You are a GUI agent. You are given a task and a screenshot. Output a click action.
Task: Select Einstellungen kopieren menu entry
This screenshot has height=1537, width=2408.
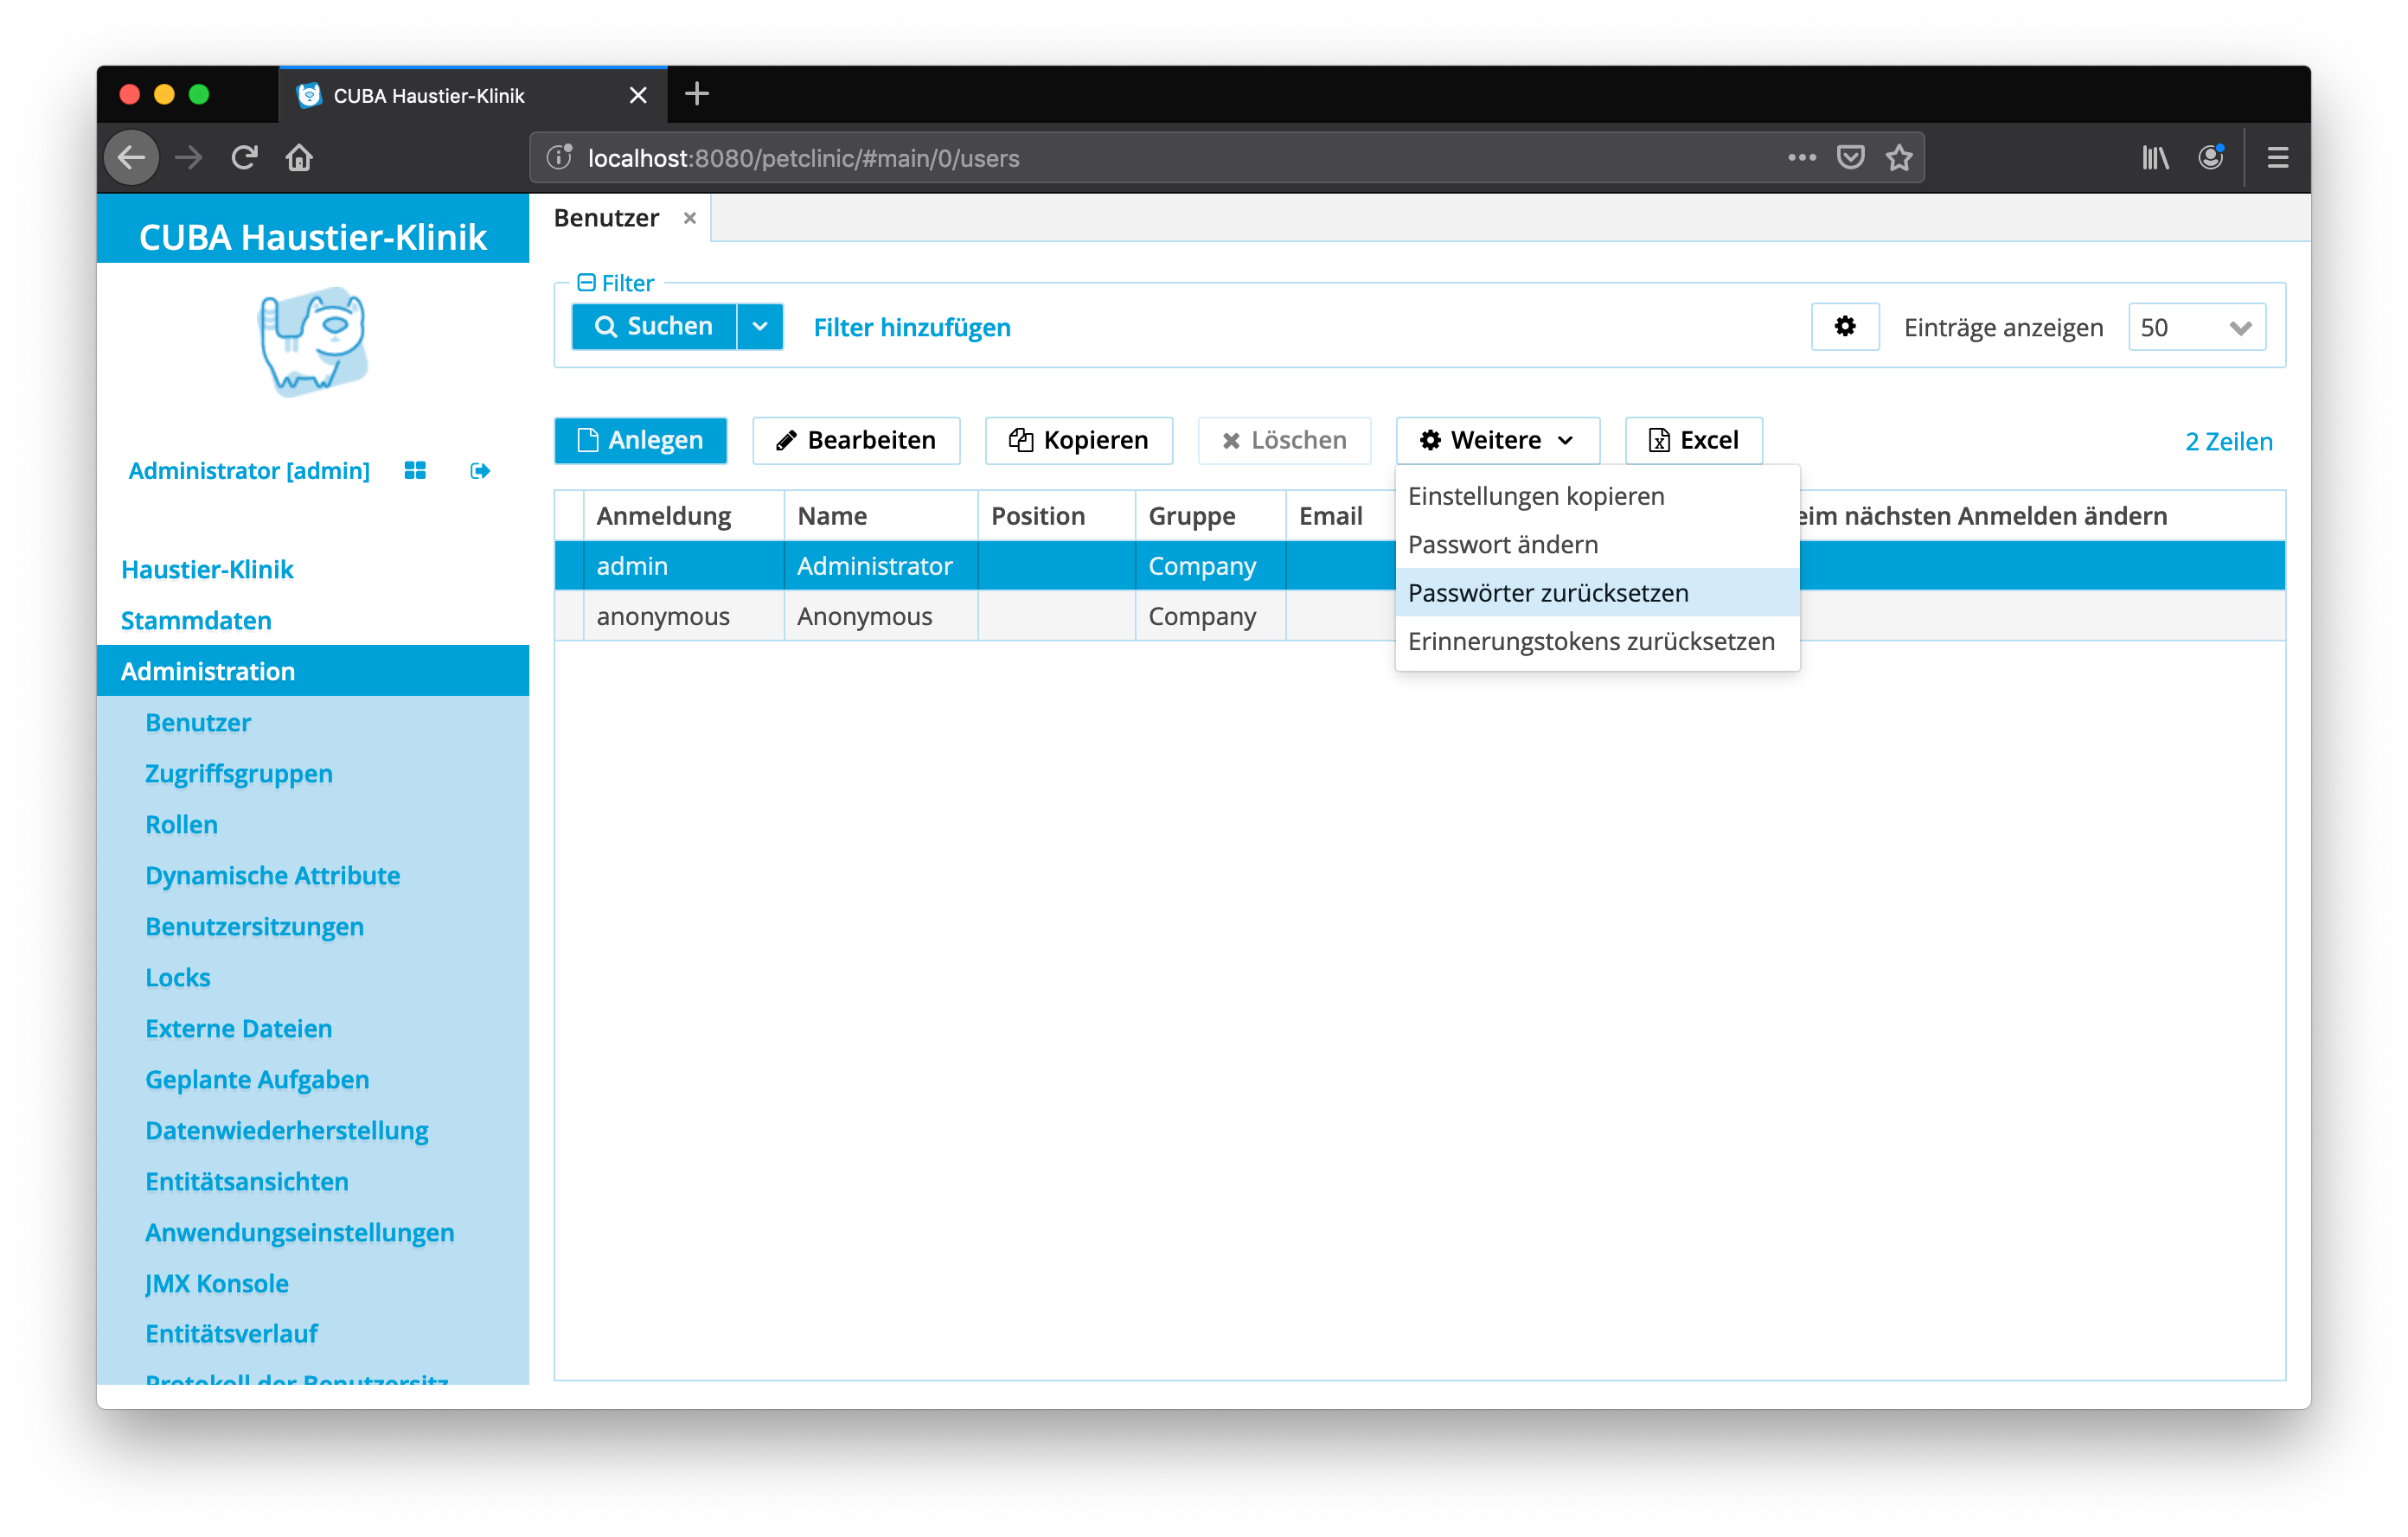1535,495
